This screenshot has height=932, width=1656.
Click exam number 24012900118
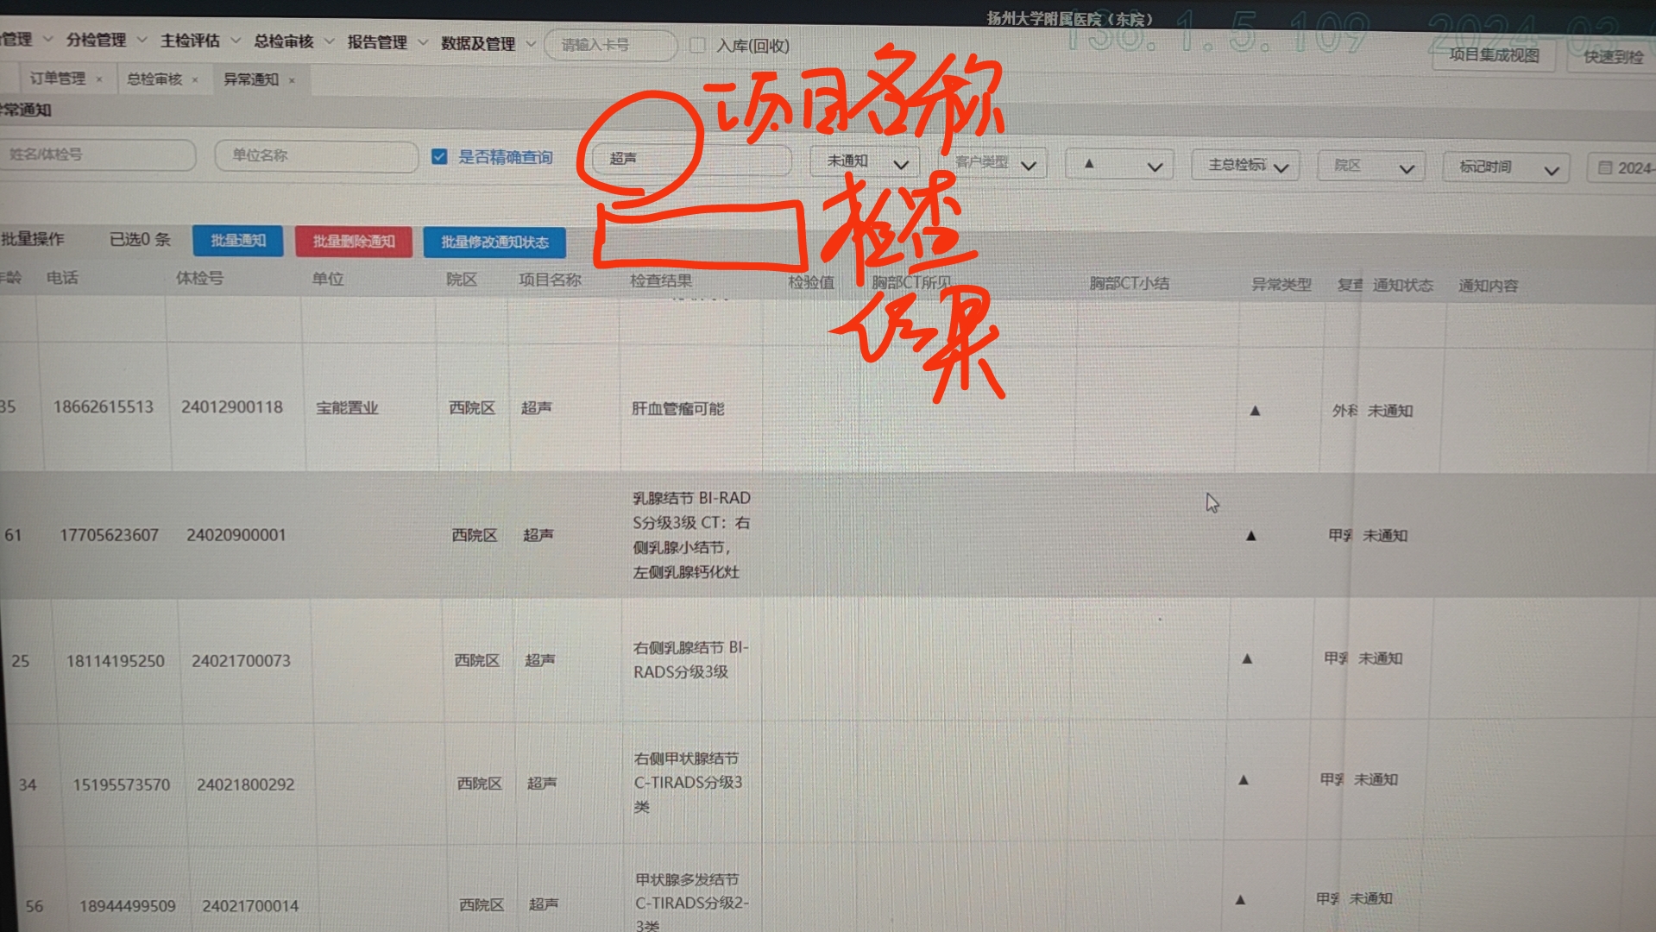pos(232,406)
